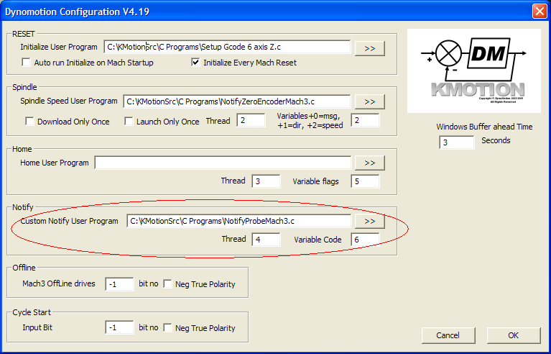The width and height of the screenshot is (551, 354).
Task: Click the Cycle Start Input Bit field
Action: pyautogui.click(x=119, y=328)
